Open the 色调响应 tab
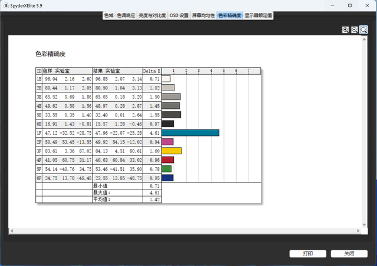This screenshot has width=377, height=266. 127,15
